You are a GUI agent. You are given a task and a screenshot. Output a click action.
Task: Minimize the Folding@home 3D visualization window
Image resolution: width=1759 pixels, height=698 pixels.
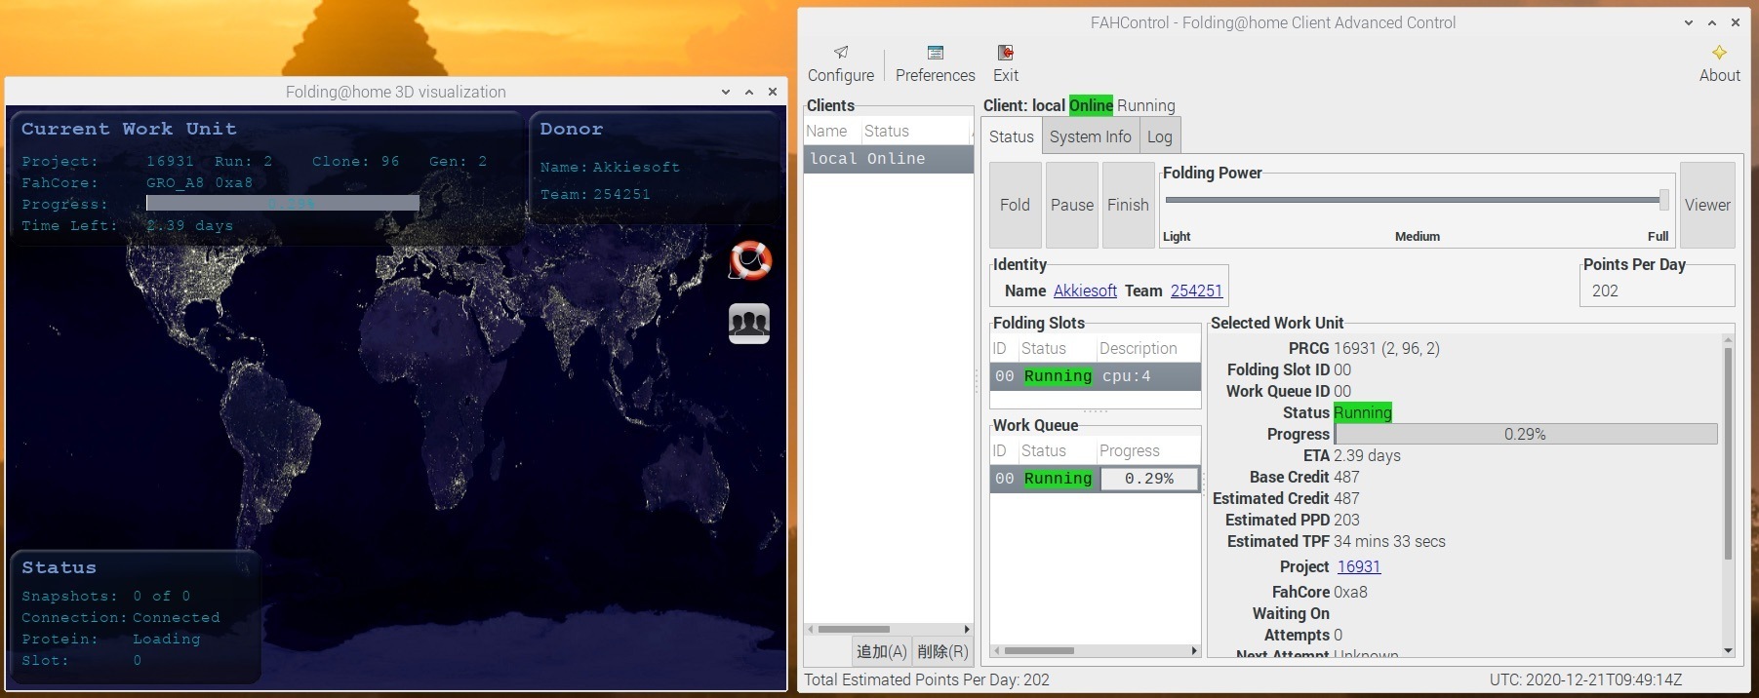[x=726, y=92]
